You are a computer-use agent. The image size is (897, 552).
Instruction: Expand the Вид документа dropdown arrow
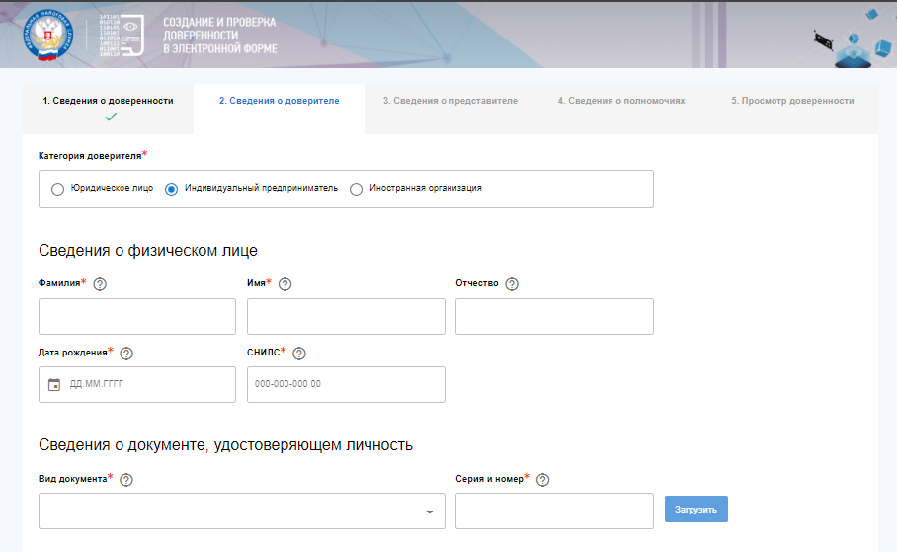tap(429, 512)
